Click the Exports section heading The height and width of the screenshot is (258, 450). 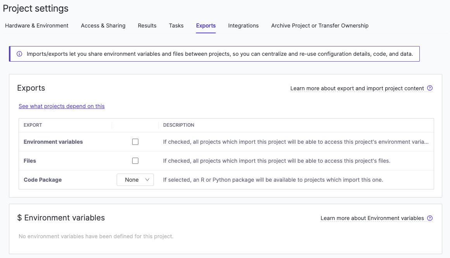click(31, 88)
